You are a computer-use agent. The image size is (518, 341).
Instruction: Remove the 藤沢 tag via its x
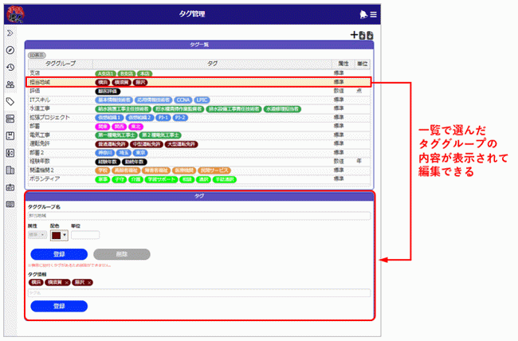89,282
